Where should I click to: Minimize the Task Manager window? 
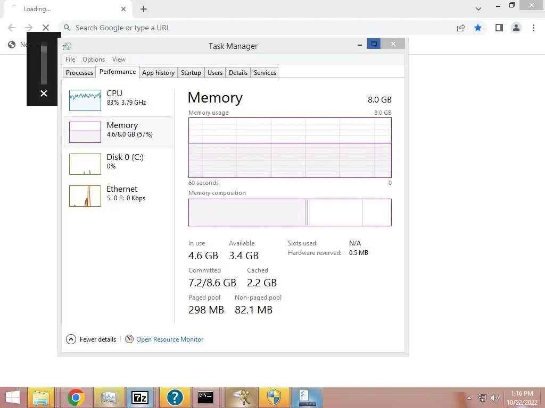(x=360, y=45)
